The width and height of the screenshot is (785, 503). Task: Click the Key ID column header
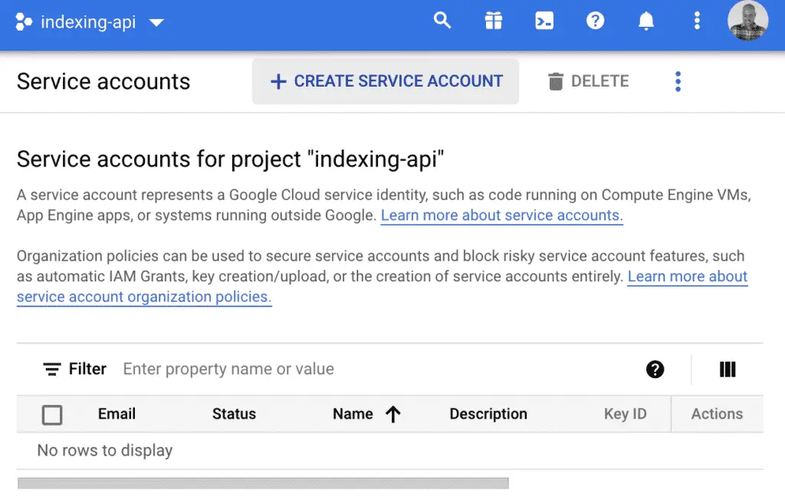(x=626, y=414)
